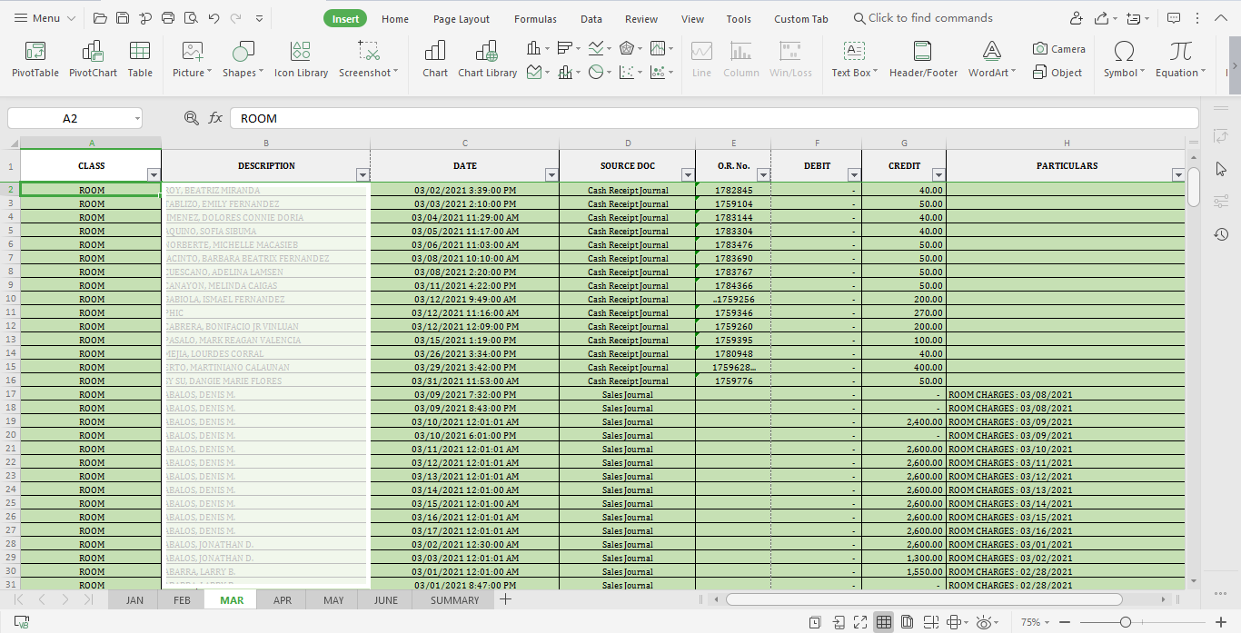Viewport: 1241px width, 633px height.
Task: Select Normal view grid icon
Action: click(884, 622)
